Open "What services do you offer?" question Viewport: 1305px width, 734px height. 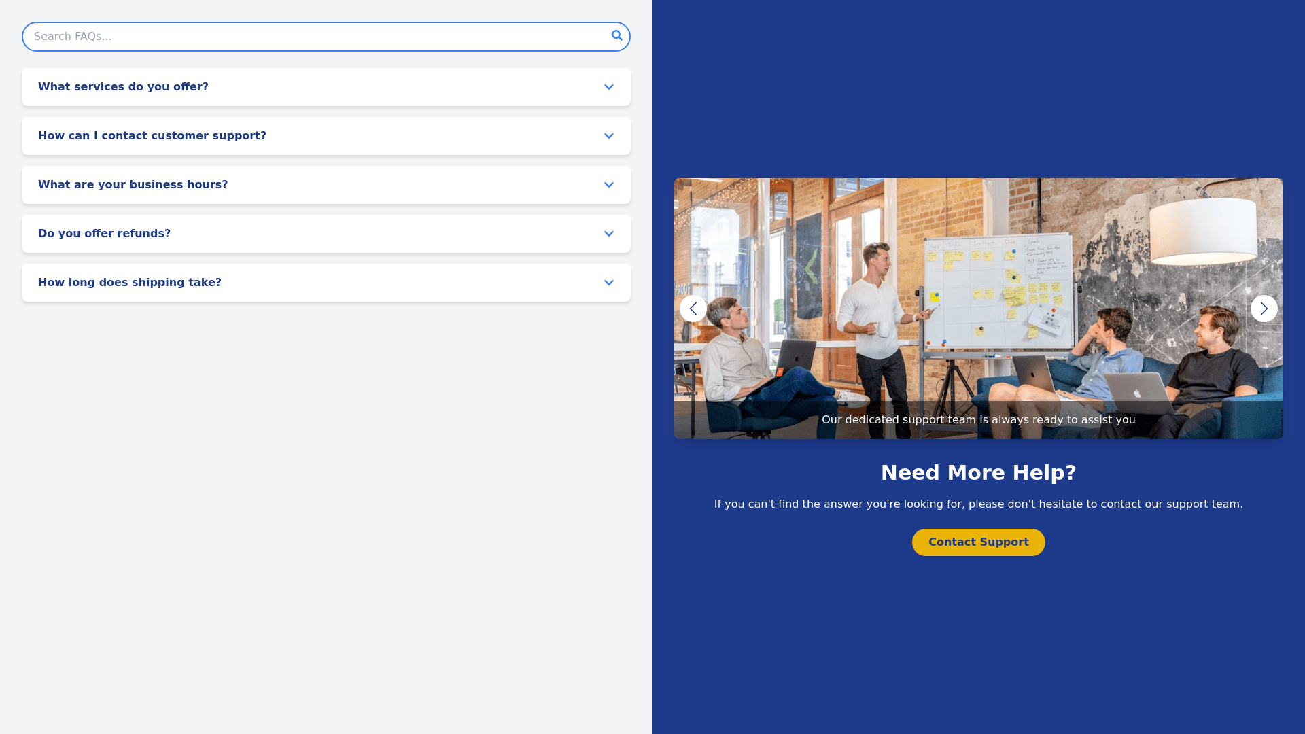click(123, 87)
